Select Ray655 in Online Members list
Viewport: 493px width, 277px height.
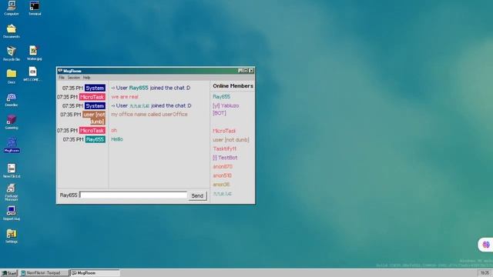pos(221,97)
